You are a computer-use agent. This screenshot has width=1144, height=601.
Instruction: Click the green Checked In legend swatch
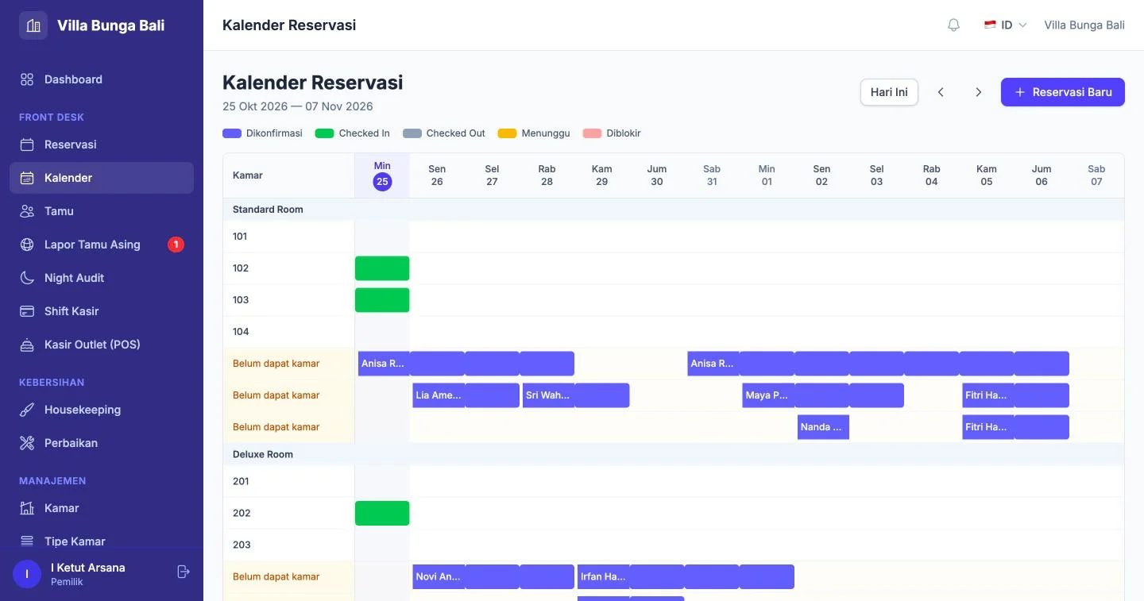click(325, 133)
